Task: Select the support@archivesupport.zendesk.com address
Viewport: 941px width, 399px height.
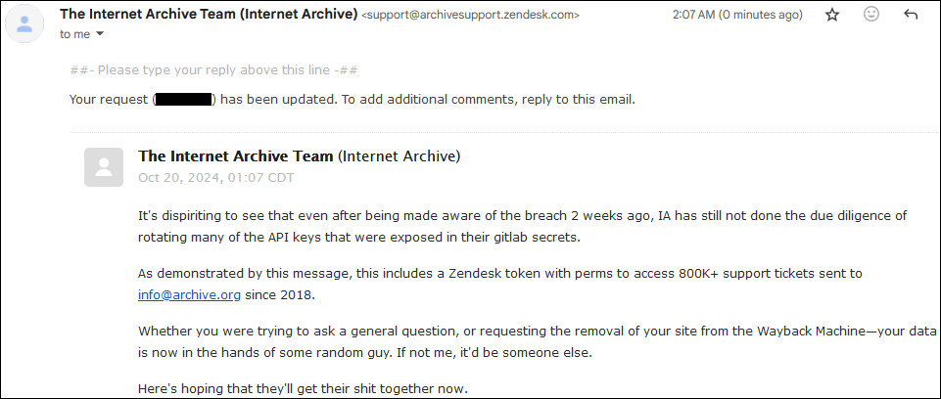Action: point(470,15)
